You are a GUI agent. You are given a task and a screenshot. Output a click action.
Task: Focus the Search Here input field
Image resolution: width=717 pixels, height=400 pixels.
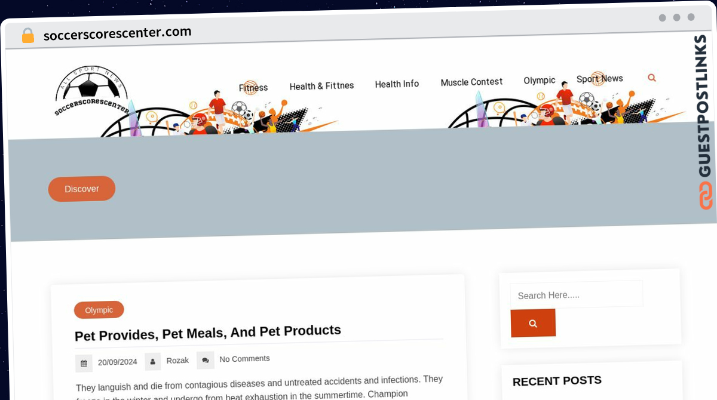click(x=577, y=294)
